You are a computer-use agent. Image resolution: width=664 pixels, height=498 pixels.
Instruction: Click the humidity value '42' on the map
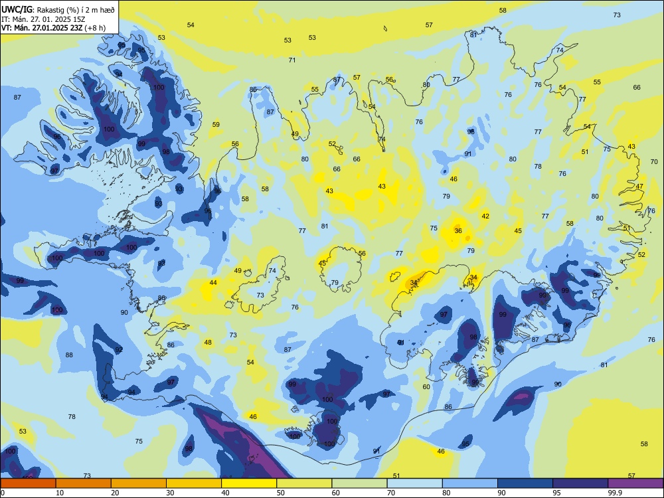pyautogui.click(x=485, y=216)
